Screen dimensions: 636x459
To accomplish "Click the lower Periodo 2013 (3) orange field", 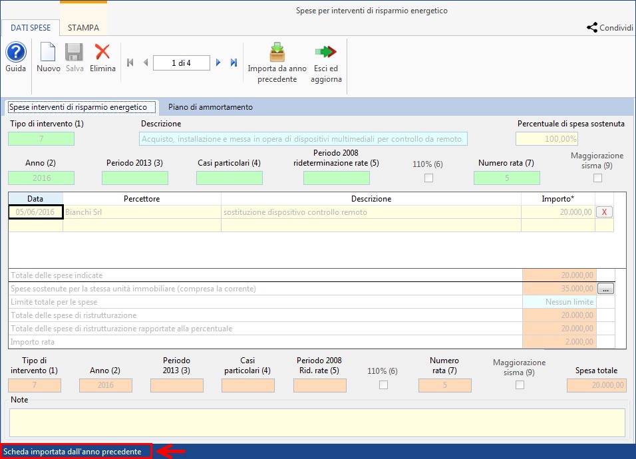I will [x=177, y=385].
